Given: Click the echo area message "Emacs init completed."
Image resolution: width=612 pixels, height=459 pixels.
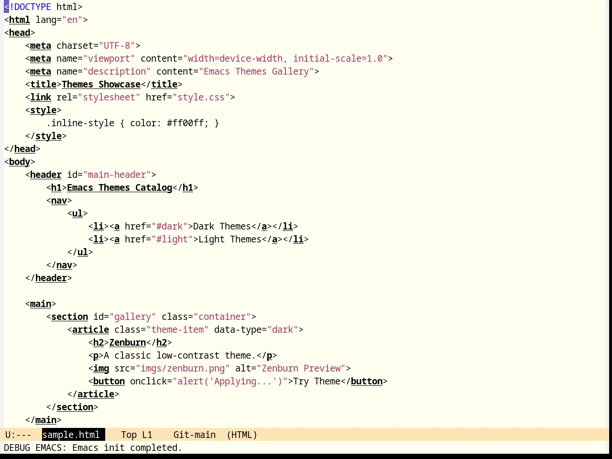Looking at the screenshot, I should coord(127,448).
